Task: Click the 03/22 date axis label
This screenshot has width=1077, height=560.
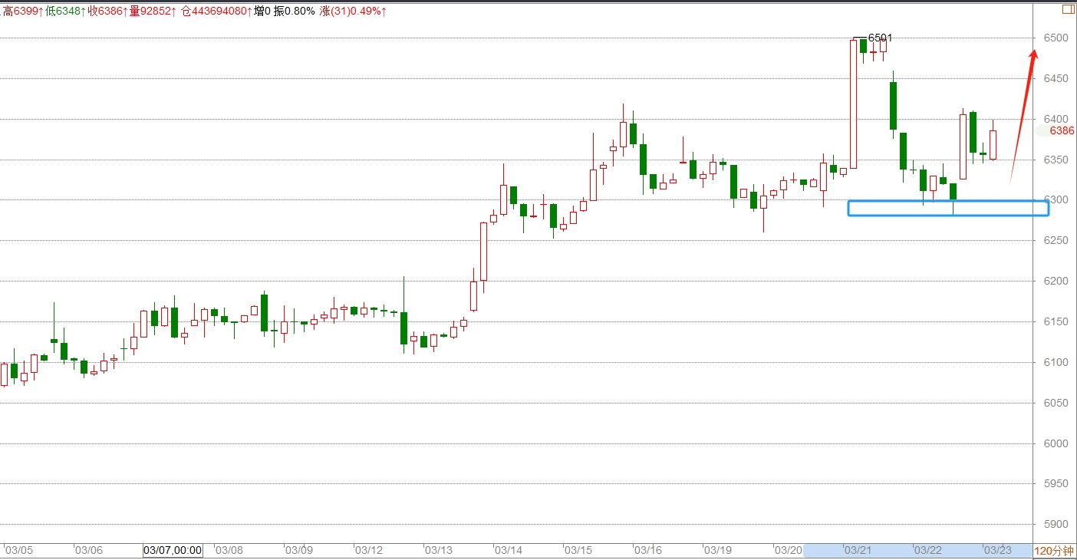Action: (928, 551)
